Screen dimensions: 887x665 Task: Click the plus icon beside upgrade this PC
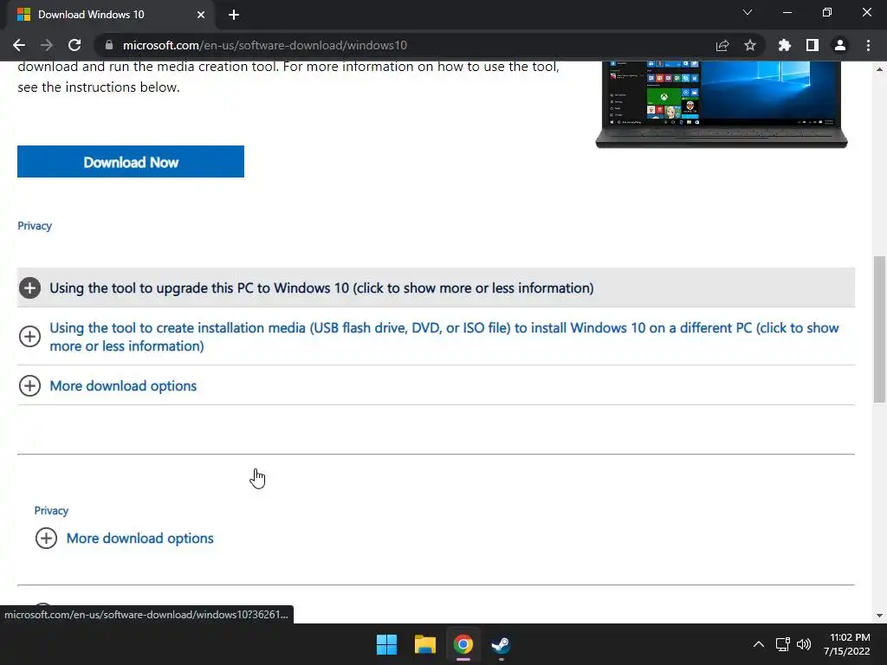coord(30,287)
